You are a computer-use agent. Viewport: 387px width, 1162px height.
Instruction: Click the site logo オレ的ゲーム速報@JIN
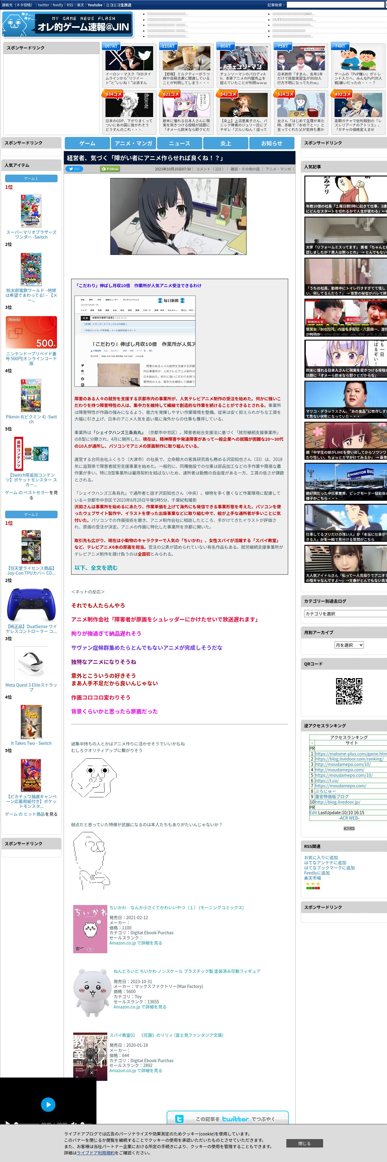pos(68,24)
